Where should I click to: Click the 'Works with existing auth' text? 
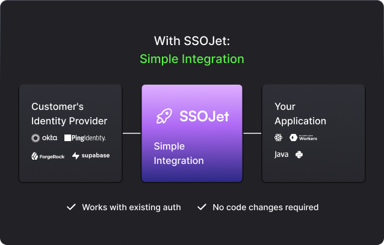pyautogui.click(x=131, y=207)
